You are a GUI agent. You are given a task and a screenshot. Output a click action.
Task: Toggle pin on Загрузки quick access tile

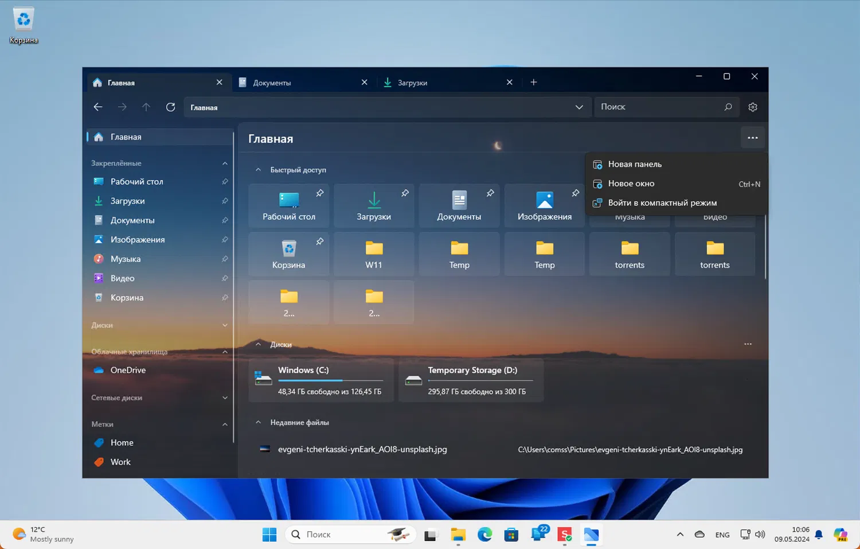(x=405, y=193)
